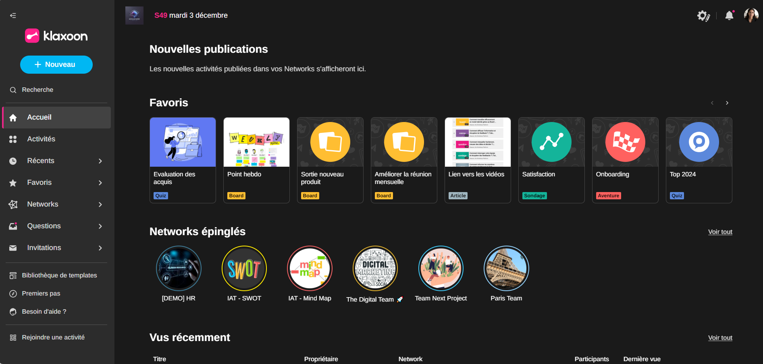The height and width of the screenshot is (364, 763).
Task: Click the user profile avatar
Action: tap(751, 15)
